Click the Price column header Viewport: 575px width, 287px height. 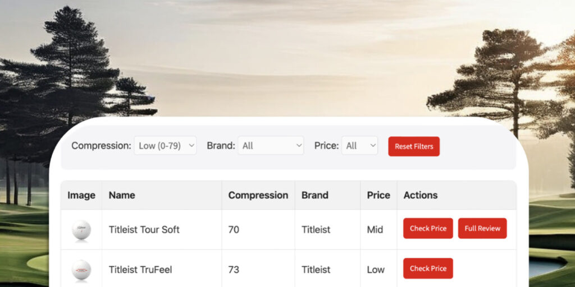[378, 195]
